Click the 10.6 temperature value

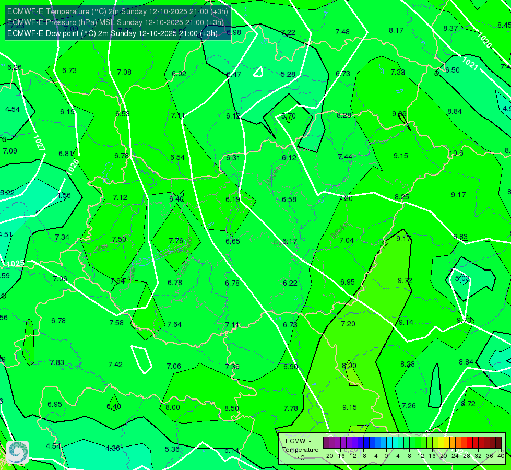[456, 154]
